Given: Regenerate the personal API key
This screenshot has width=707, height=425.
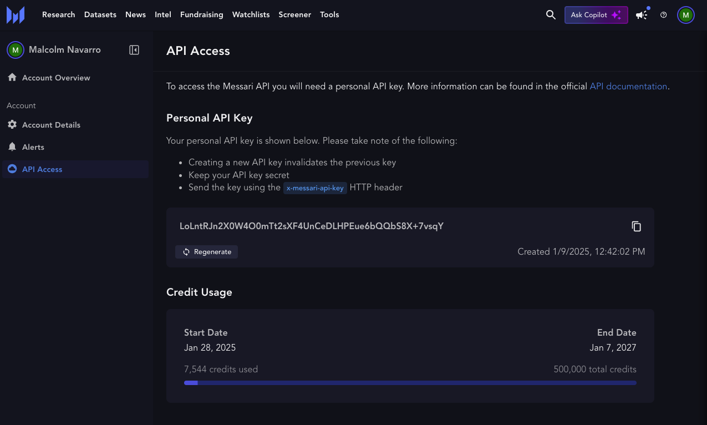Looking at the screenshot, I should click(207, 252).
